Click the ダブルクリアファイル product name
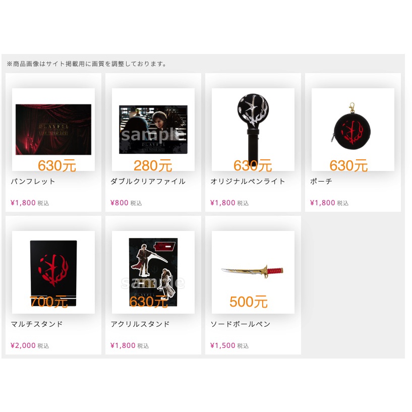The width and height of the screenshot is (412, 412). pyautogui.click(x=148, y=182)
